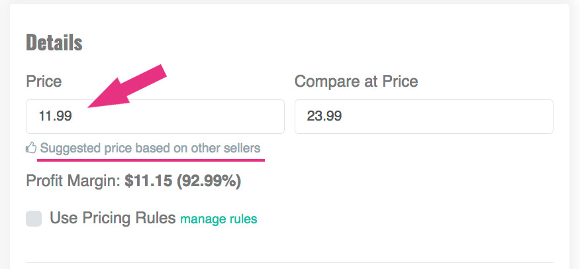Click the Details heading
Viewport: 580px width, 269px height.
(x=54, y=43)
